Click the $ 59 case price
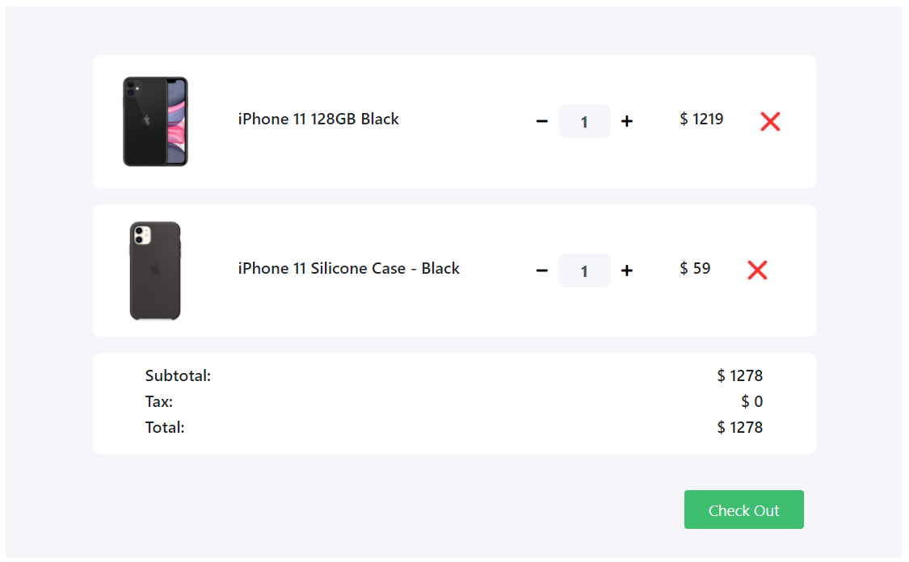The height and width of the screenshot is (562, 909). [695, 269]
